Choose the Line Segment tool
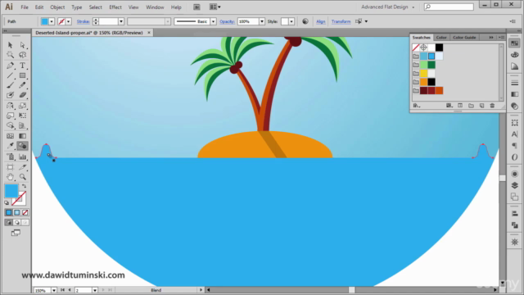Screen dimensions: 524x295 pyautogui.click(x=10, y=75)
